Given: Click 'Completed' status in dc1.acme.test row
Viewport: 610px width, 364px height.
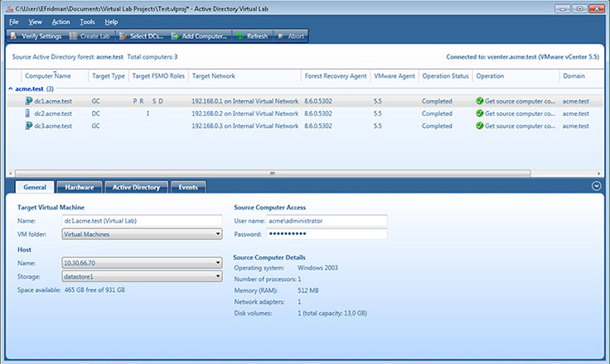Looking at the screenshot, I should click(437, 101).
